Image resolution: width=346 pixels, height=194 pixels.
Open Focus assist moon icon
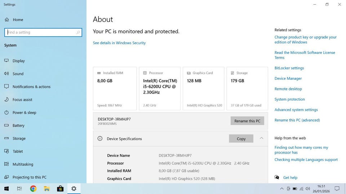pyautogui.click(x=6, y=100)
